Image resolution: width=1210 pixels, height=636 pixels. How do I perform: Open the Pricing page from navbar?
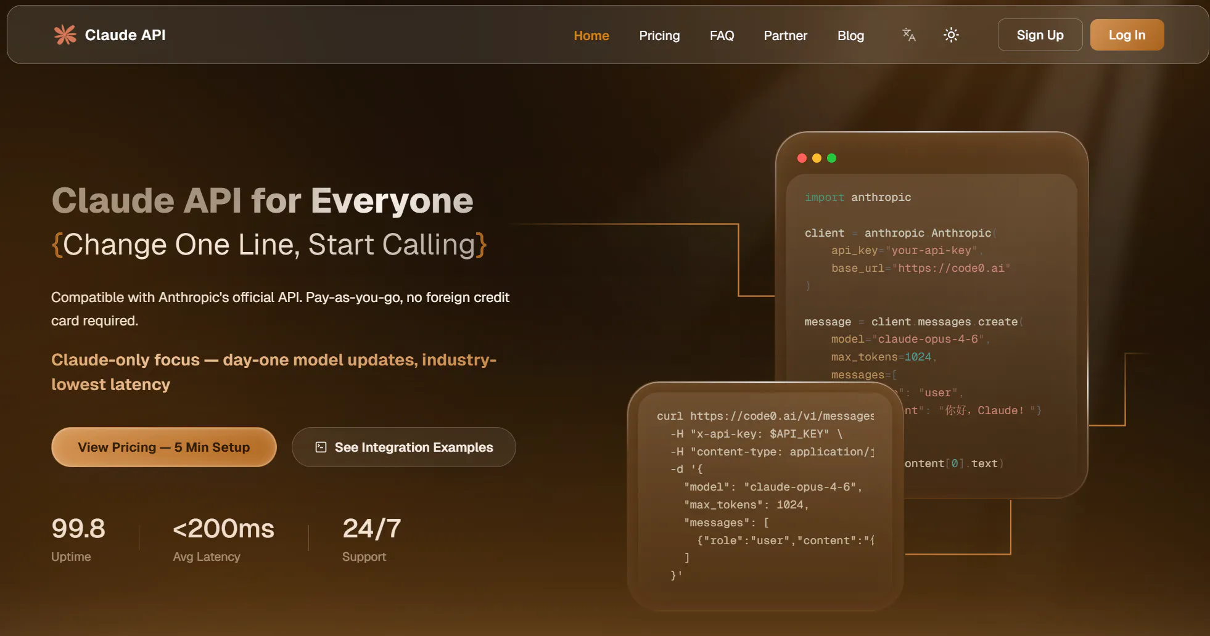click(x=659, y=36)
